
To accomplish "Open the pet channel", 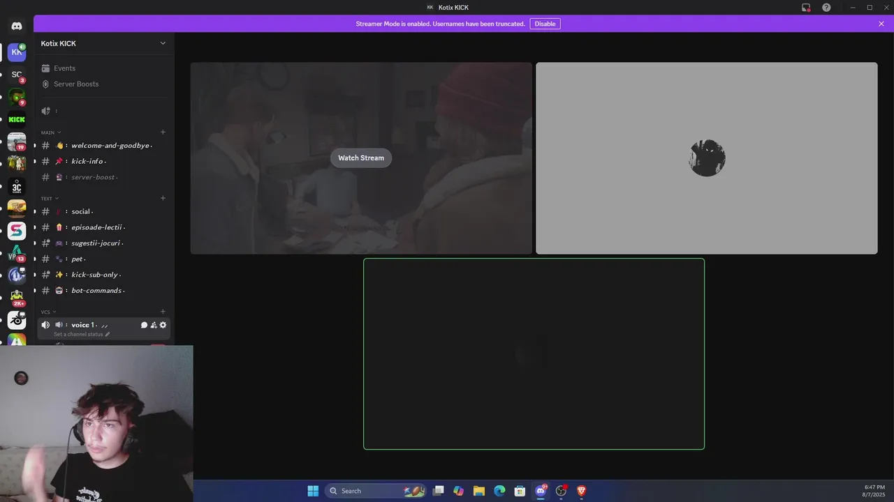I will pyautogui.click(x=104, y=259).
